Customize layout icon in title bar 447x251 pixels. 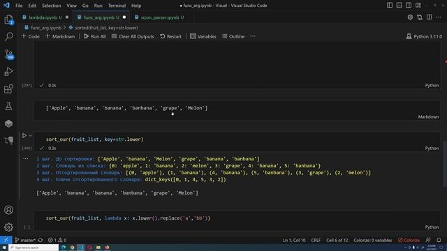point(418,6)
